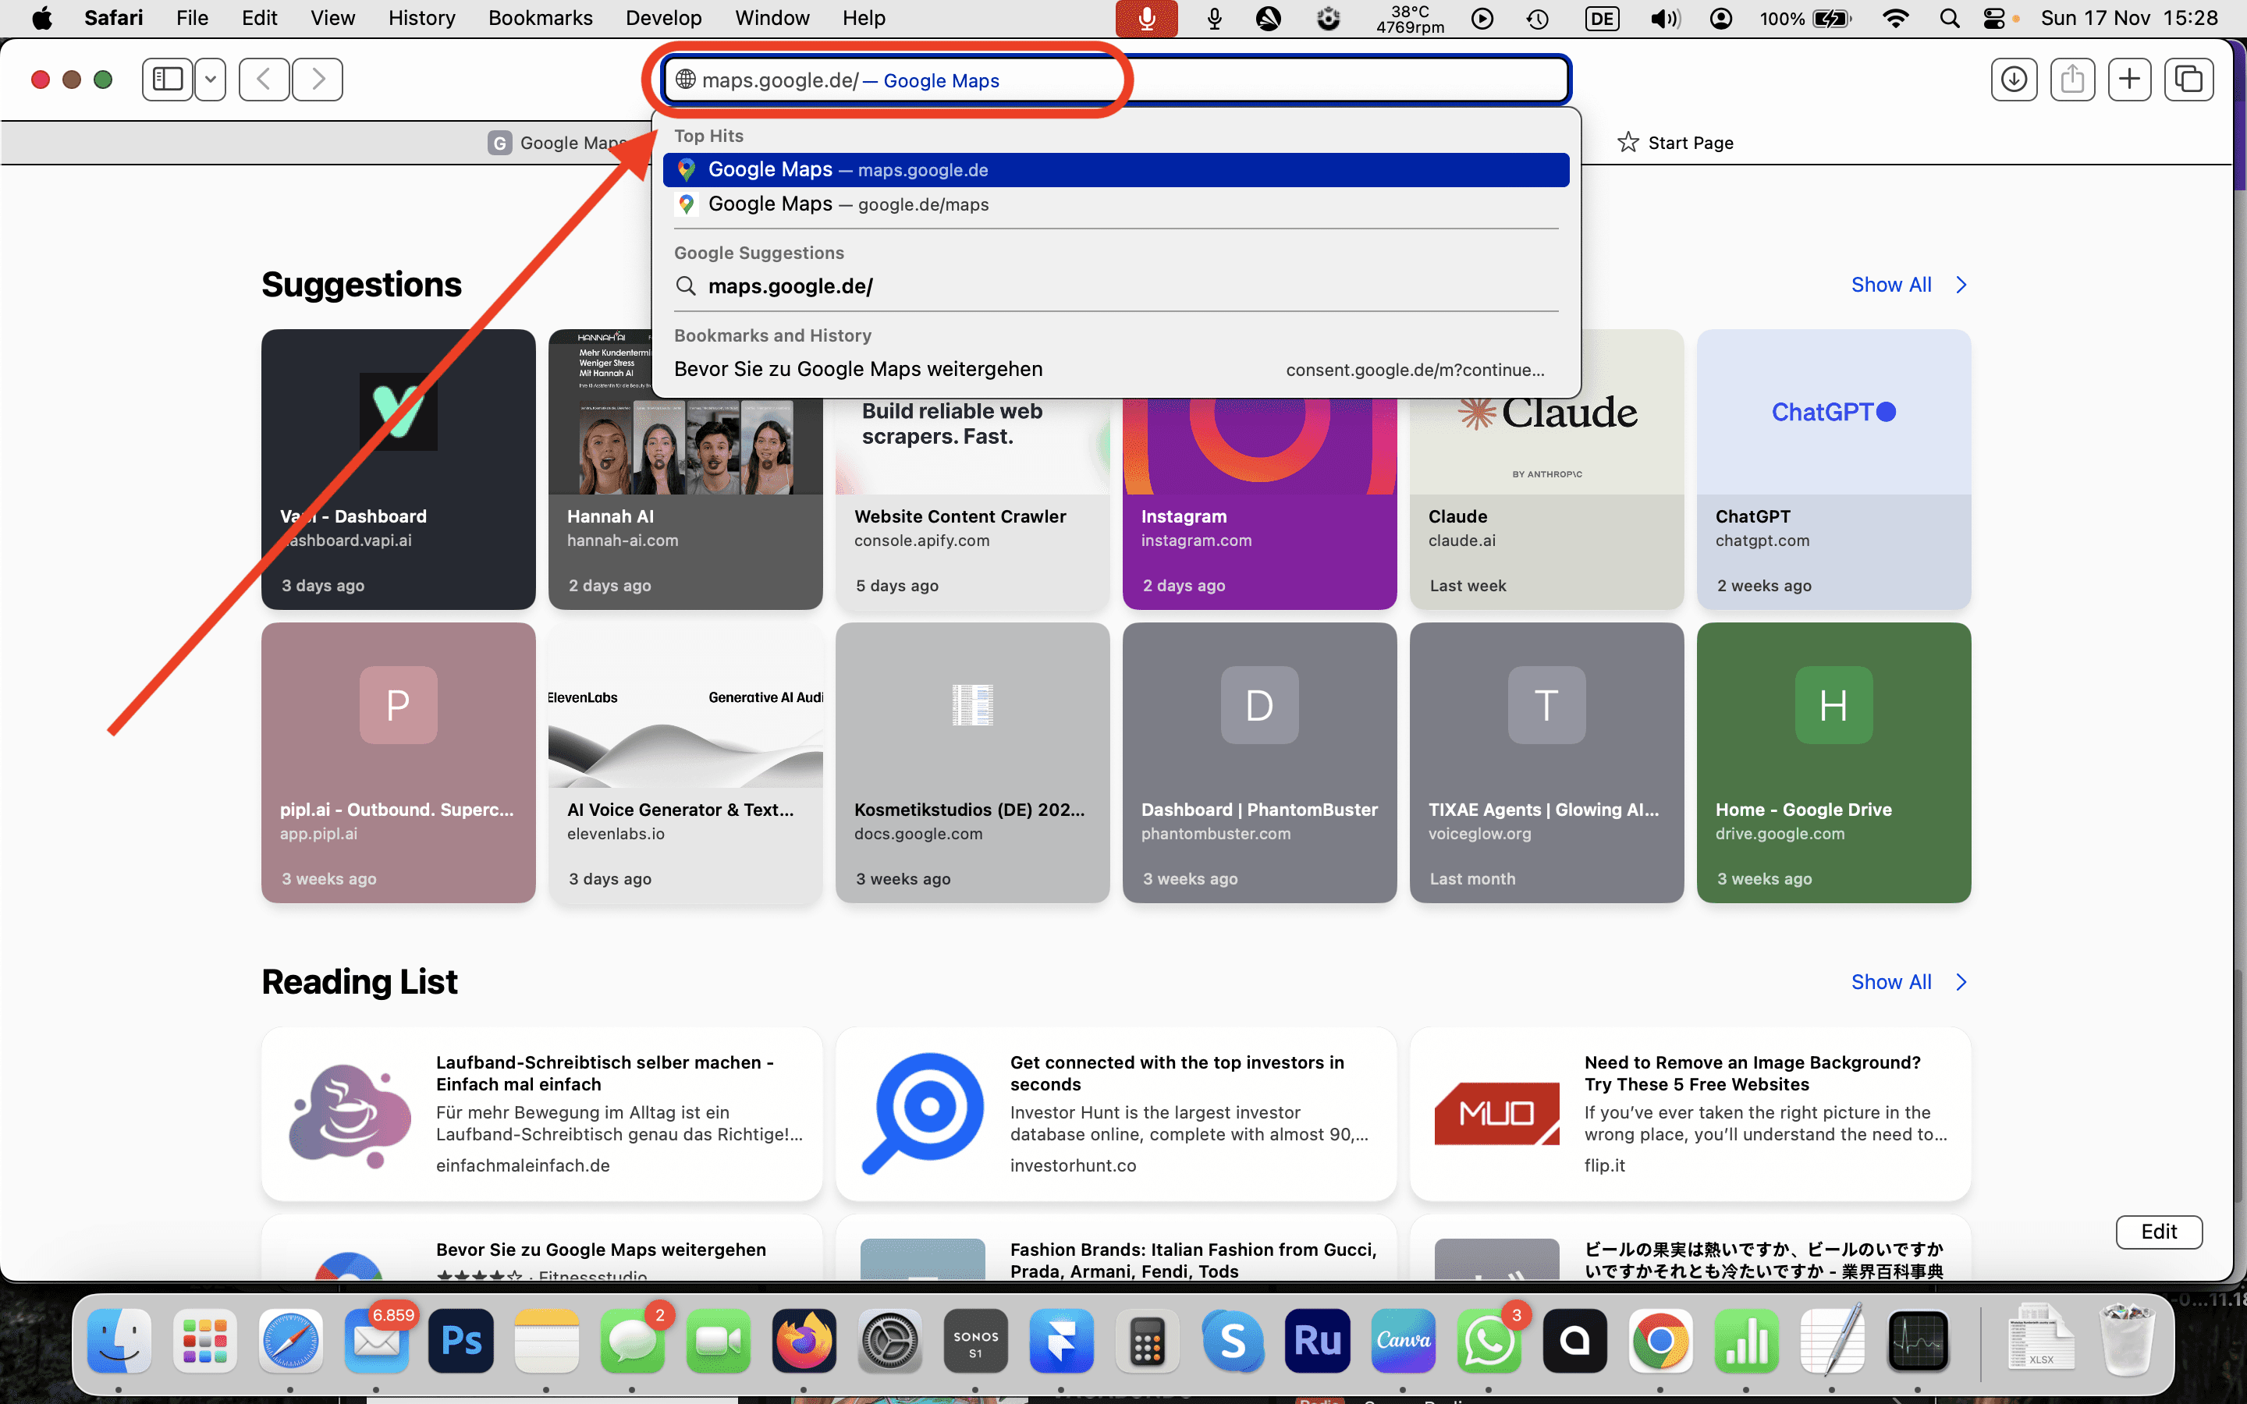This screenshot has width=2247, height=1404.
Task: Click the Share toolbar icon
Action: [2071, 80]
